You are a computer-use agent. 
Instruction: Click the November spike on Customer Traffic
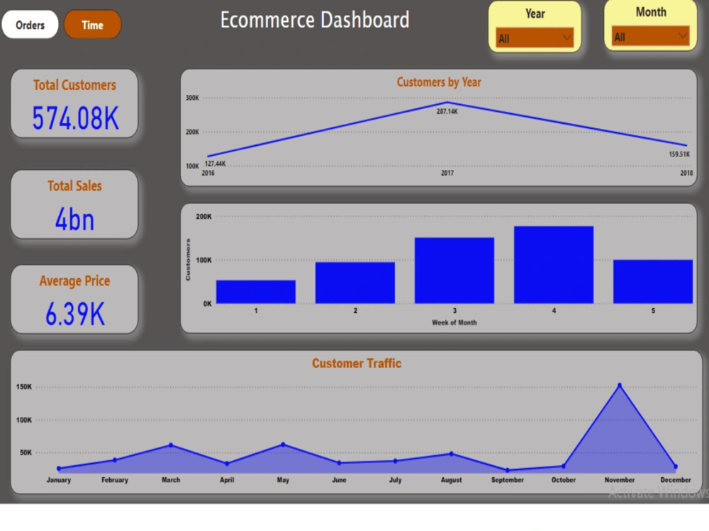(619, 384)
